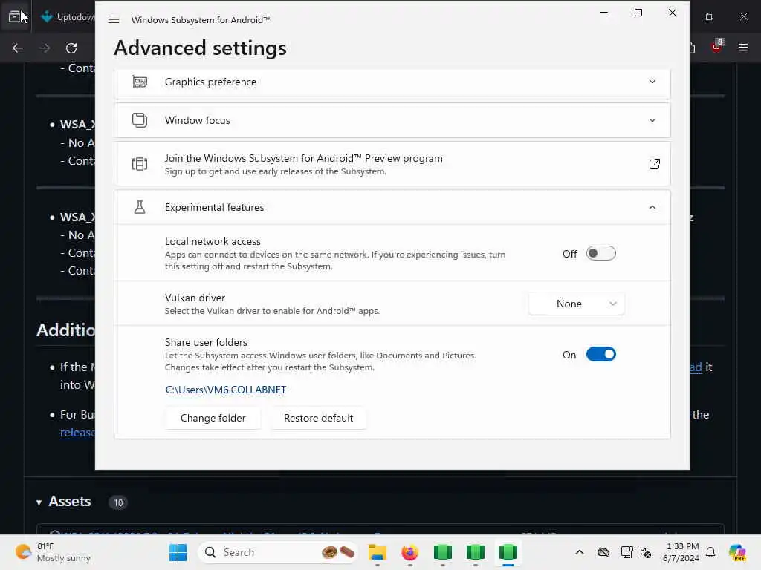Image resolution: width=761 pixels, height=570 pixels.
Task: Open Copilot preview from the taskbar
Action: (x=737, y=552)
